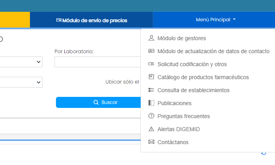Click the form icon beside Solicitud codificación
This screenshot has height=165, width=275.
[151, 64]
